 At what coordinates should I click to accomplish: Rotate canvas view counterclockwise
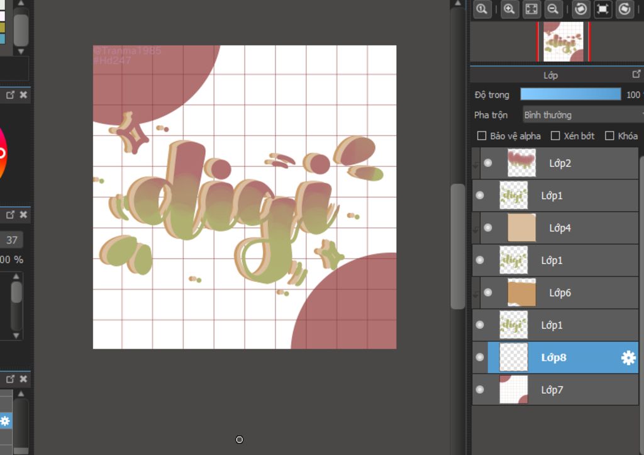click(x=580, y=9)
